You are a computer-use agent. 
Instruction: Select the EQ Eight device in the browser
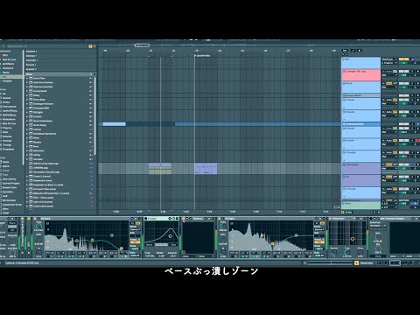click(38, 112)
